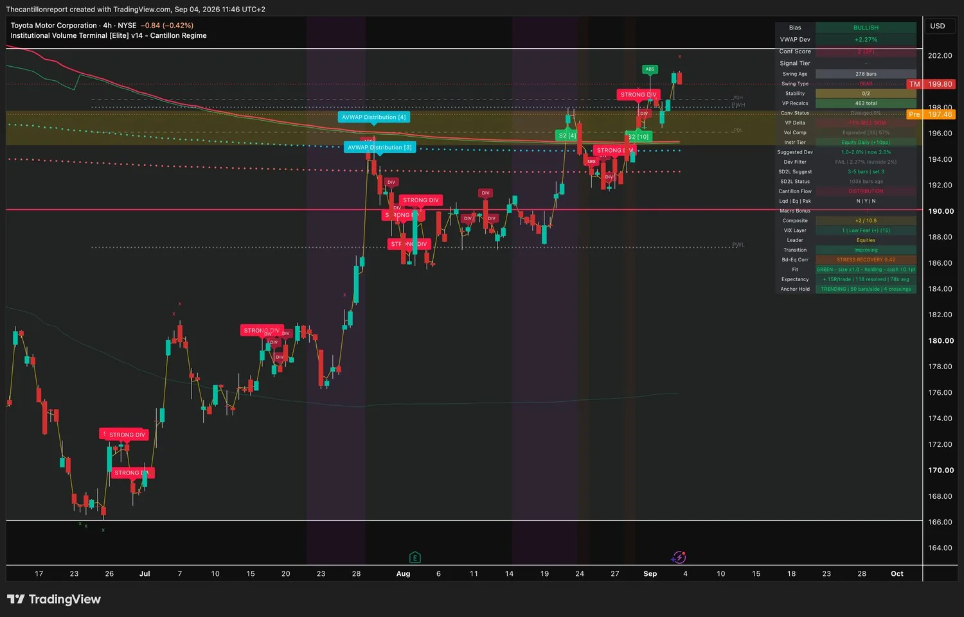Click the PDL level label
The width and height of the screenshot is (964, 617).
tap(737, 130)
